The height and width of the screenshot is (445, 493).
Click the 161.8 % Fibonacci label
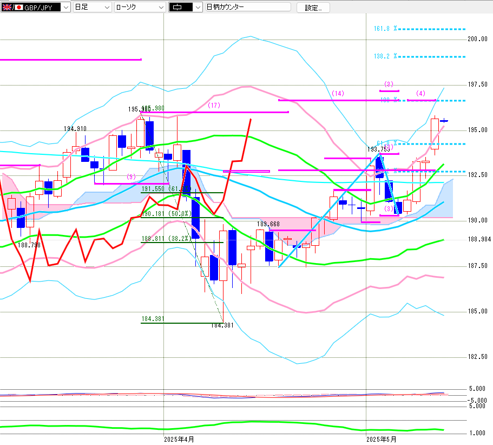[x=385, y=29]
